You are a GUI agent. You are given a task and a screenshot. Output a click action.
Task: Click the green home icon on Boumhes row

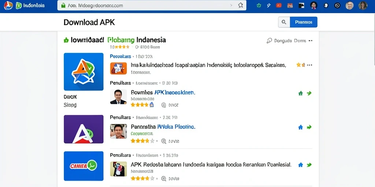[x=301, y=93]
